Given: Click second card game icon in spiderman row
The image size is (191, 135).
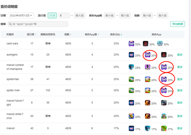Looking at the screenshot, I should (148, 79).
